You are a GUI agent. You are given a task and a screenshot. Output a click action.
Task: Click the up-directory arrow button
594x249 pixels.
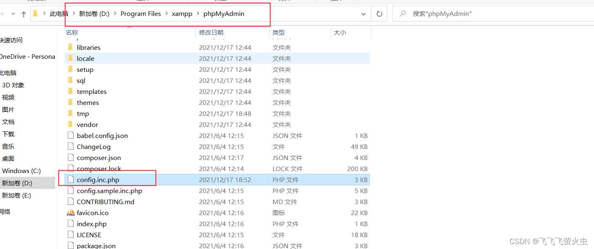click(24, 14)
